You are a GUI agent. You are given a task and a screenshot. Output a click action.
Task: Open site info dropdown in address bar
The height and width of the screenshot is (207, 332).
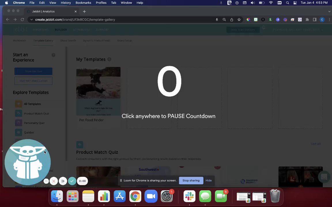(31, 20)
